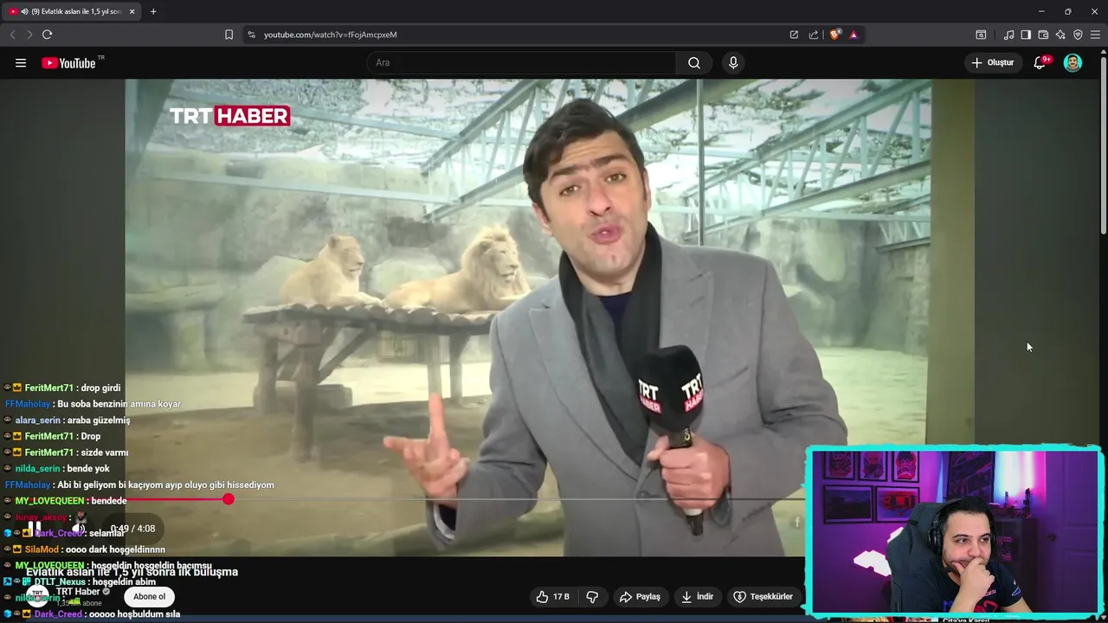Image resolution: width=1108 pixels, height=623 pixels.
Task: Open Leo AI sparkle icon
Action: (1060, 35)
